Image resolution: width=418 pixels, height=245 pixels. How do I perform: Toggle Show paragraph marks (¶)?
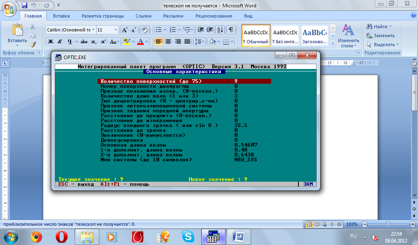231,30
